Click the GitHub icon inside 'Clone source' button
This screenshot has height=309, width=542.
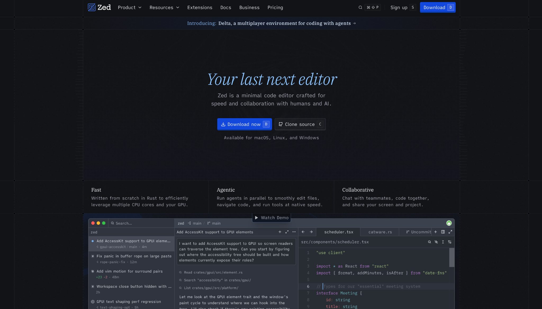coord(281,124)
